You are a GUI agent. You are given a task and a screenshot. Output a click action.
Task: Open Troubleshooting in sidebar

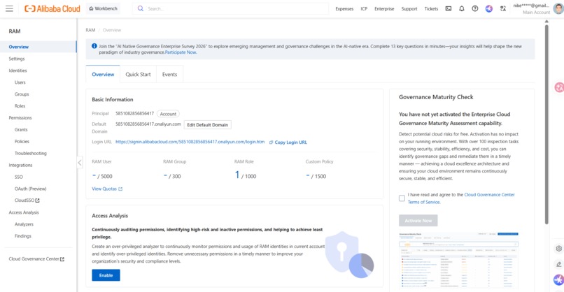point(31,154)
